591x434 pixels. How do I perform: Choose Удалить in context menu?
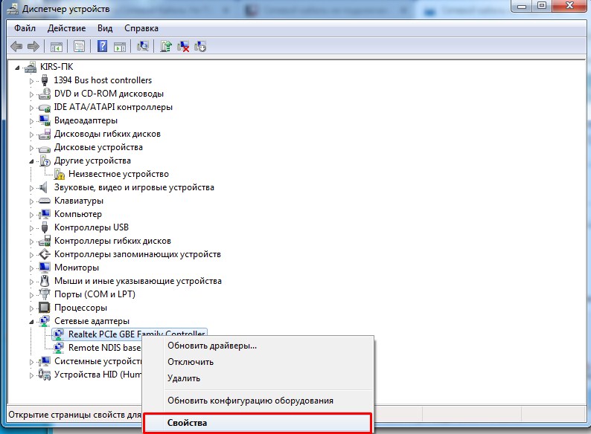pyautogui.click(x=258, y=378)
